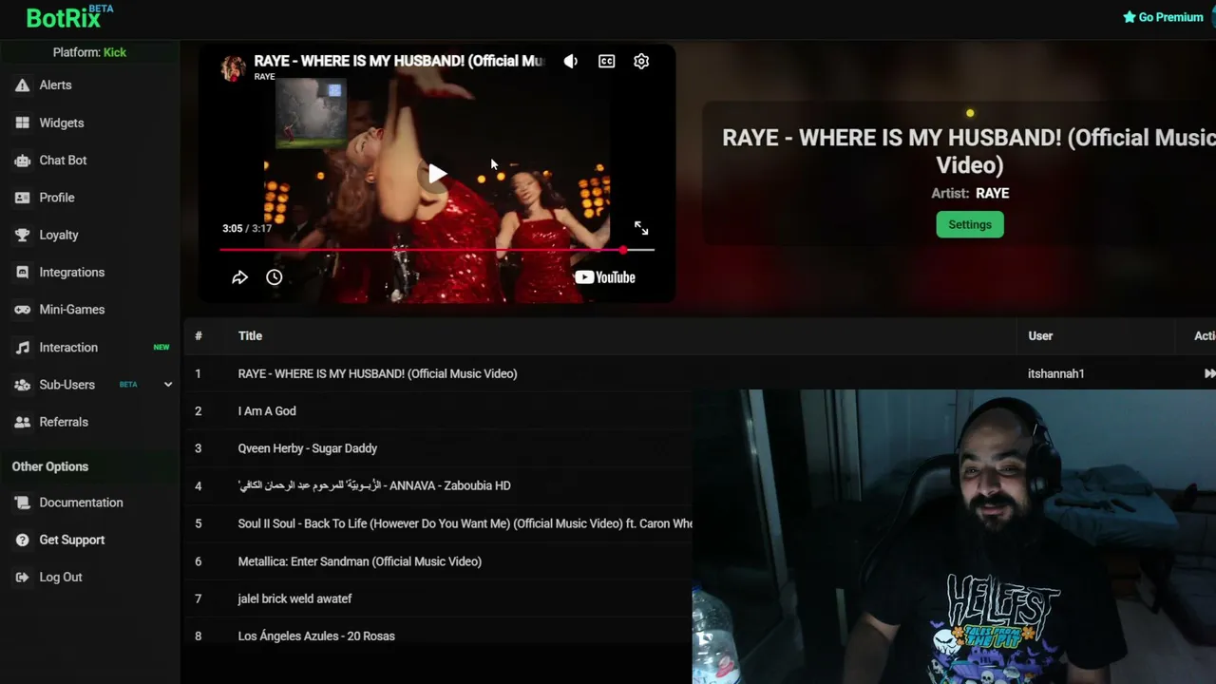Image resolution: width=1216 pixels, height=684 pixels.
Task: Open Interaction via its music note icon
Action: [x=22, y=348]
